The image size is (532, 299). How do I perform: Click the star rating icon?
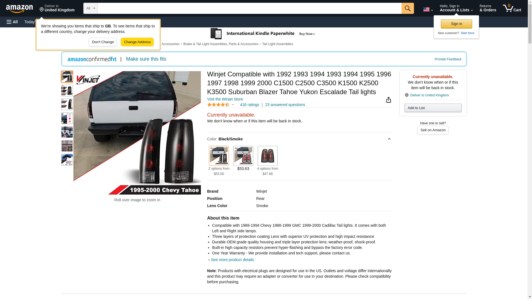tap(218, 105)
